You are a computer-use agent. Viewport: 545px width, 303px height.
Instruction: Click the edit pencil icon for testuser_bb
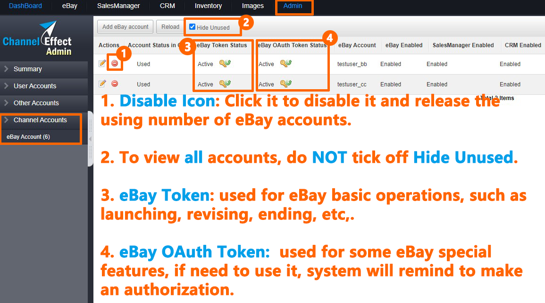102,63
